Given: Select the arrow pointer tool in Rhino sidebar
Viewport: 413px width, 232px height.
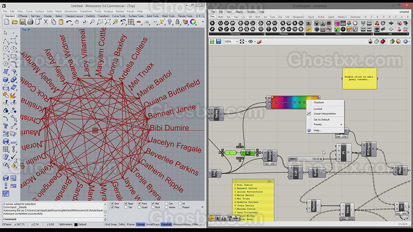Looking at the screenshot, I should [x=6, y=33].
